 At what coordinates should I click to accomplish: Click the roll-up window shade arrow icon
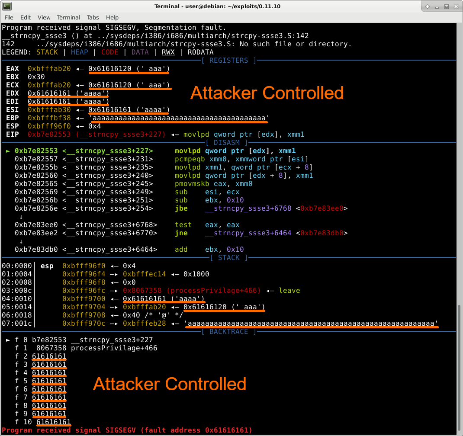click(427, 6)
